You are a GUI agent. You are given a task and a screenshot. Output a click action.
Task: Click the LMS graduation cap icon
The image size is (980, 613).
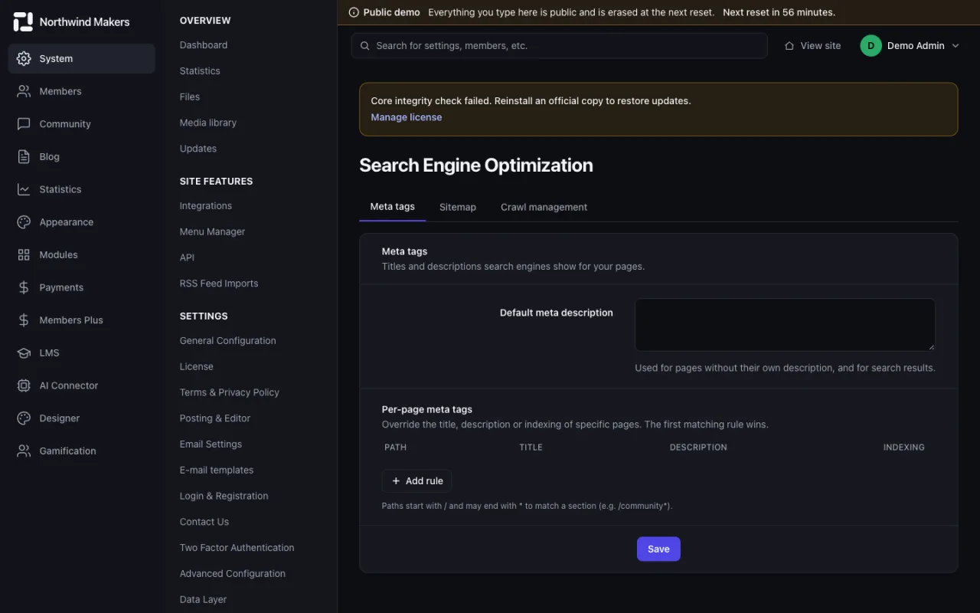point(24,352)
